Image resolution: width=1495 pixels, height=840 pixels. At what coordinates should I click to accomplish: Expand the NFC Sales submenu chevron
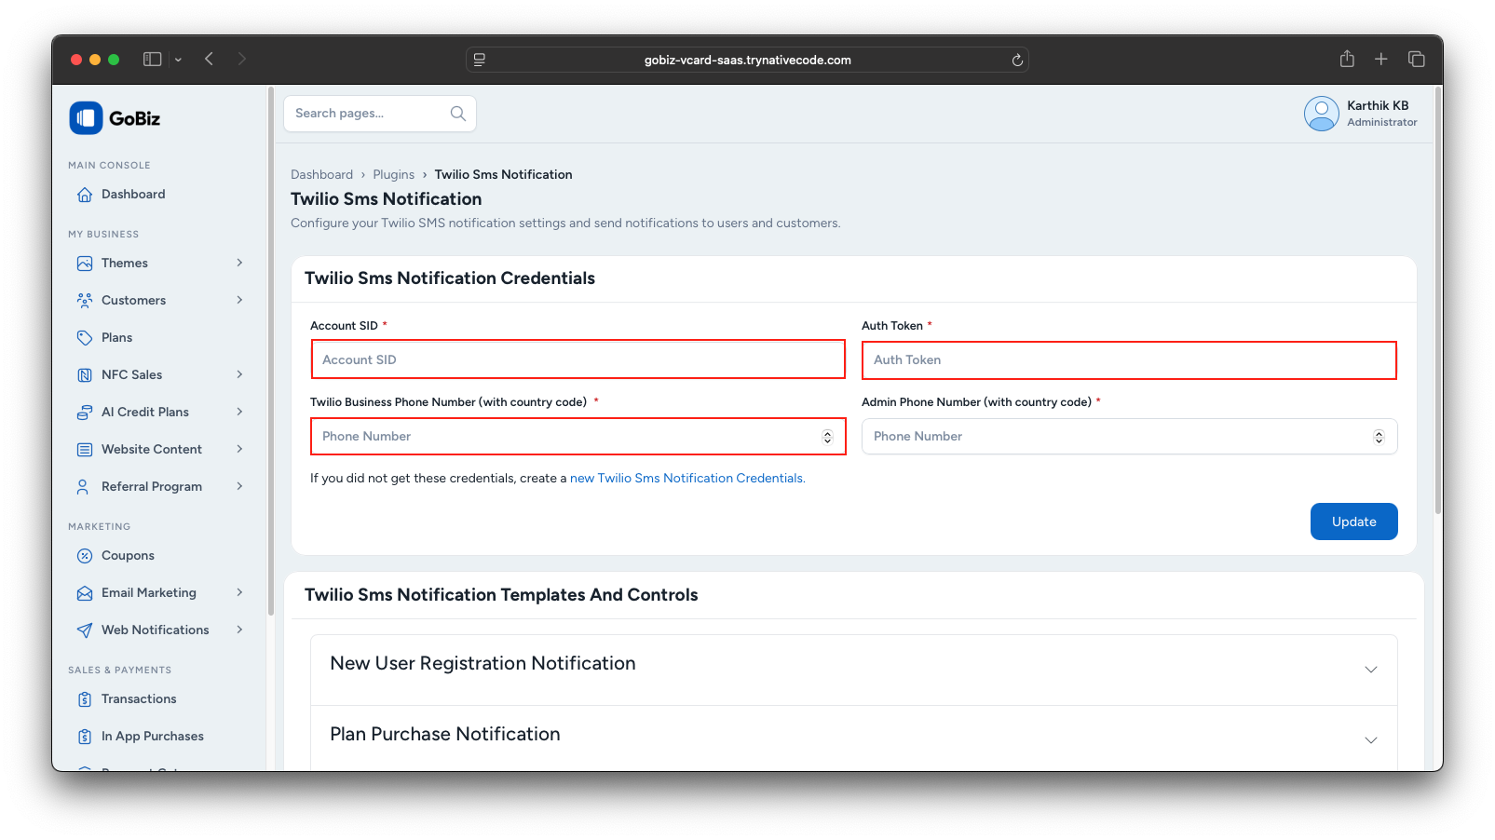[239, 375]
